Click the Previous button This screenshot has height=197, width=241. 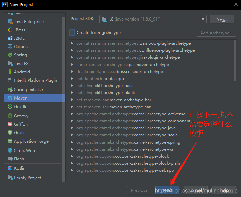[x=139, y=190]
